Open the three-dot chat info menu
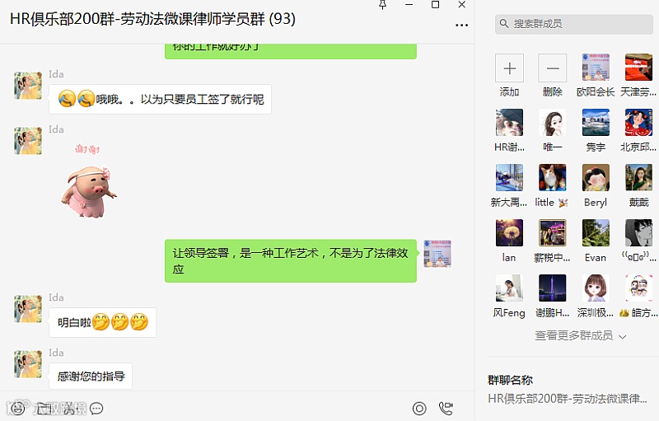Image resolution: width=659 pixels, height=421 pixels. 461,26
